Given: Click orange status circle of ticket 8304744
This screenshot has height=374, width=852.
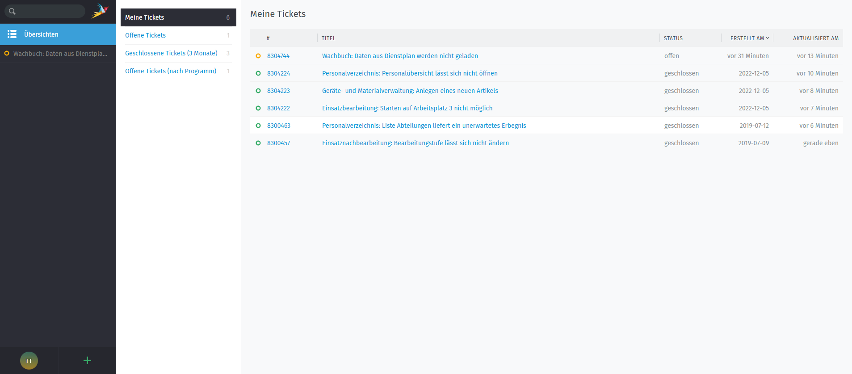Looking at the screenshot, I should click(x=258, y=56).
